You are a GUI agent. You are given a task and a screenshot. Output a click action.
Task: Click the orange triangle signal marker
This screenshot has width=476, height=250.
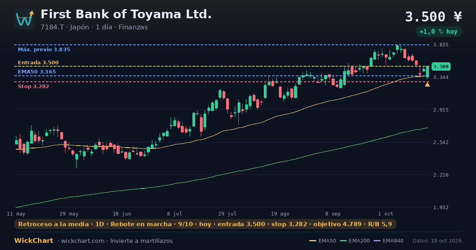pyautogui.click(x=427, y=85)
